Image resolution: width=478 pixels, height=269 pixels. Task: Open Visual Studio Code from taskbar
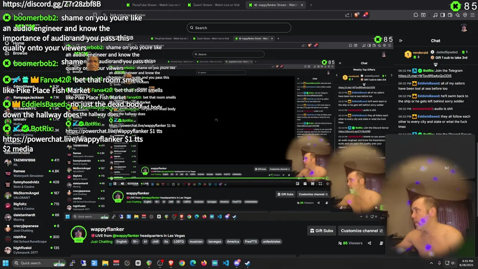pos(226,263)
